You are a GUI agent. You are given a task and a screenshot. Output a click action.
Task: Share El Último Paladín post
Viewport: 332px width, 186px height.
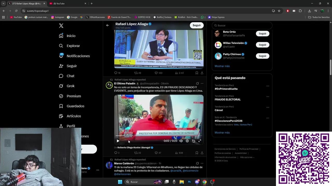[x=202, y=153]
